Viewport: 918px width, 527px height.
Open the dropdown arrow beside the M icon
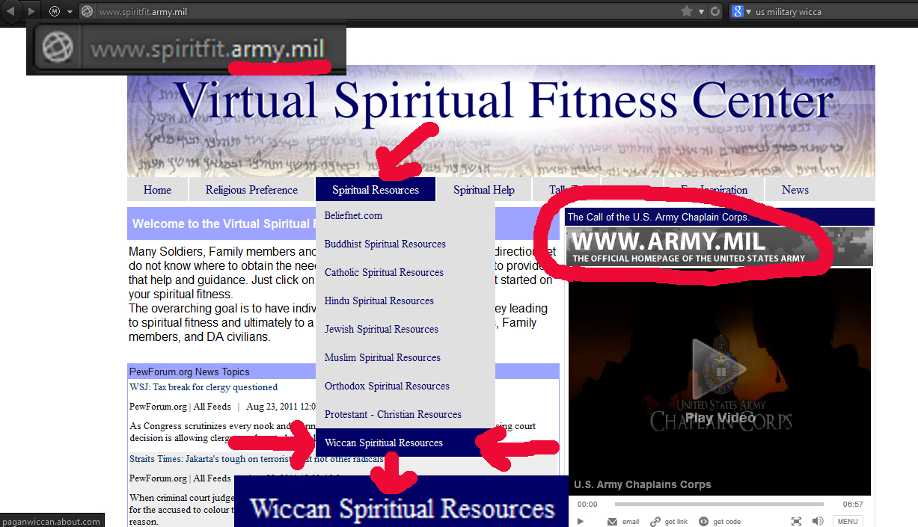(x=70, y=11)
